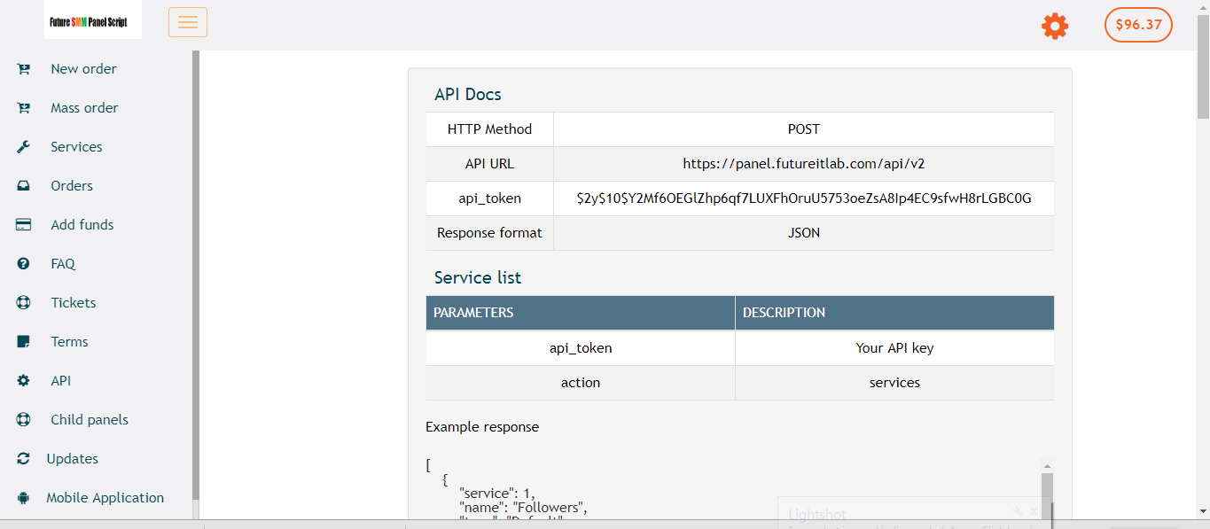Image resolution: width=1210 pixels, height=529 pixels.
Task: Open the Child panels link
Action: [x=90, y=420]
